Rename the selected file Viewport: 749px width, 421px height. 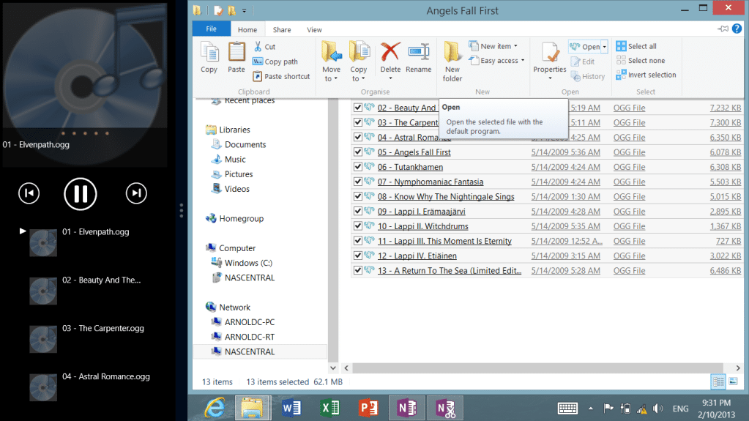[x=419, y=57]
